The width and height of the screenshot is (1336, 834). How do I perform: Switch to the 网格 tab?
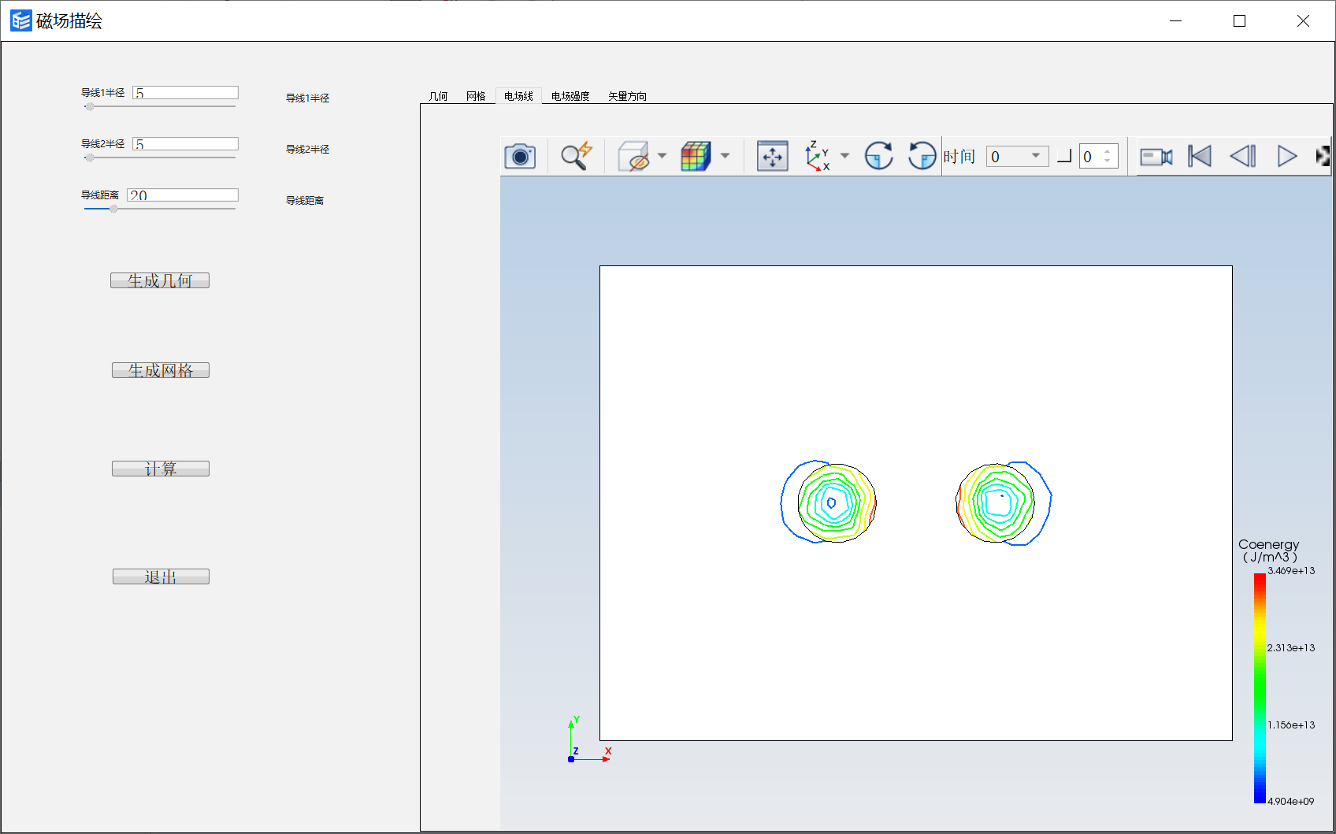476,96
